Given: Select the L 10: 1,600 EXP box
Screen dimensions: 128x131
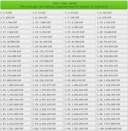Looking at the screenshot, I should (x=48, y=22).
